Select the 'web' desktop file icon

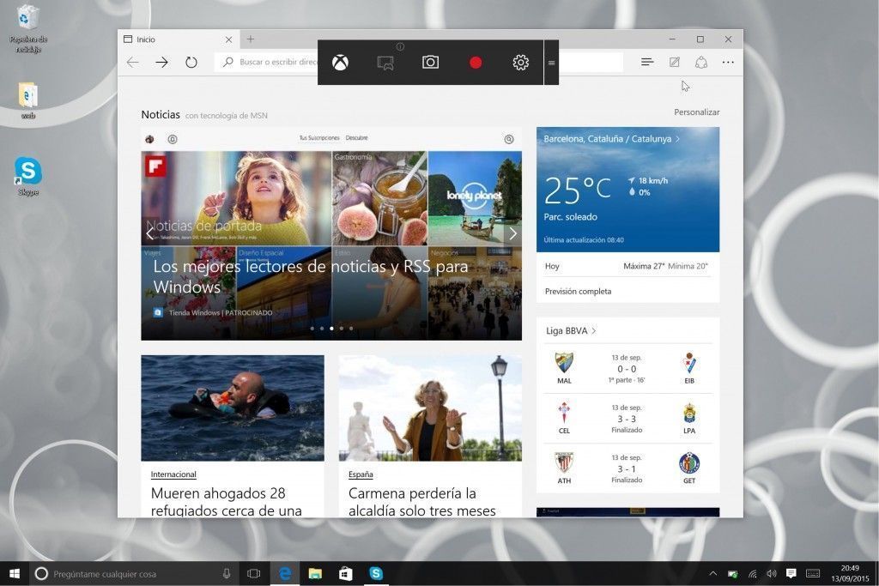(28, 101)
